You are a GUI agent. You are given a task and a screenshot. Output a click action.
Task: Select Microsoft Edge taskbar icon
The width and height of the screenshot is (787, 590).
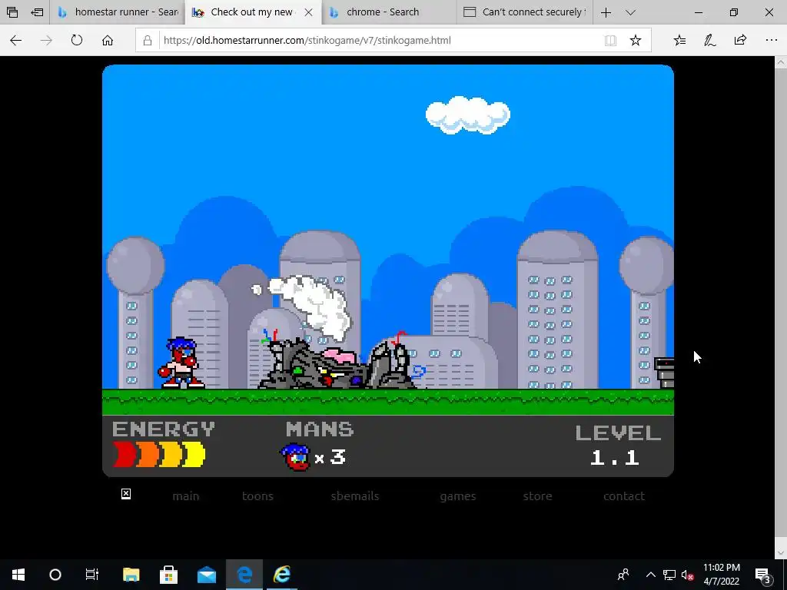244,575
